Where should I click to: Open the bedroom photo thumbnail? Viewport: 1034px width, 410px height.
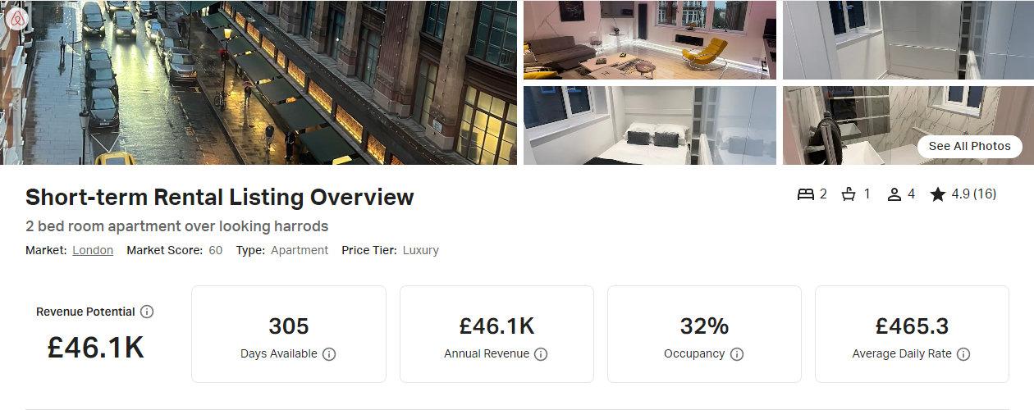(650, 125)
